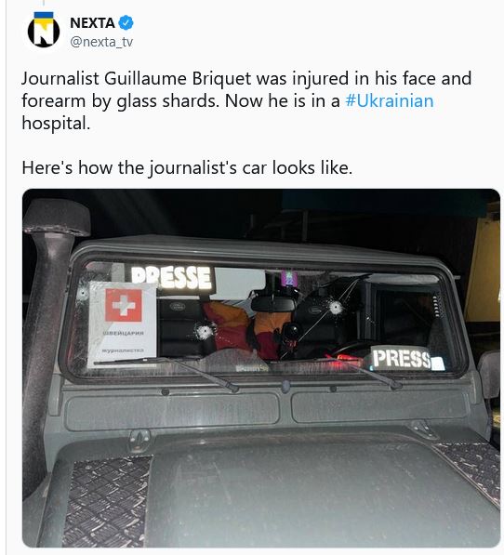Click the Swiss flag placard in the windshield

coord(123,324)
